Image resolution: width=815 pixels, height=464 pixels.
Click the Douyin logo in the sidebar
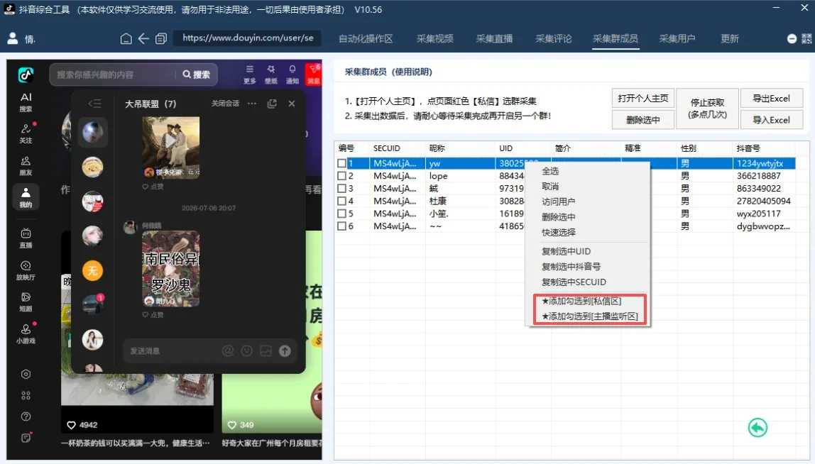click(26, 74)
